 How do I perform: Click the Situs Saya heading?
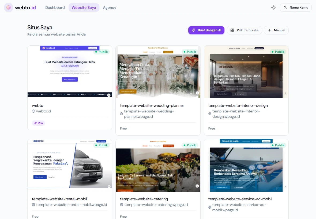click(40, 28)
